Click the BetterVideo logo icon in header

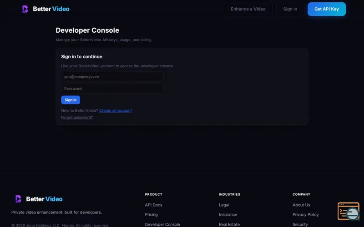click(x=25, y=9)
